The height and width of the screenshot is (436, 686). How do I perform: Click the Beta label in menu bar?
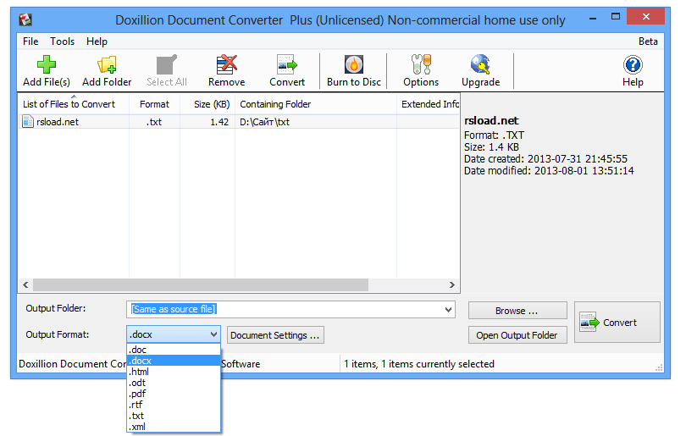click(648, 41)
